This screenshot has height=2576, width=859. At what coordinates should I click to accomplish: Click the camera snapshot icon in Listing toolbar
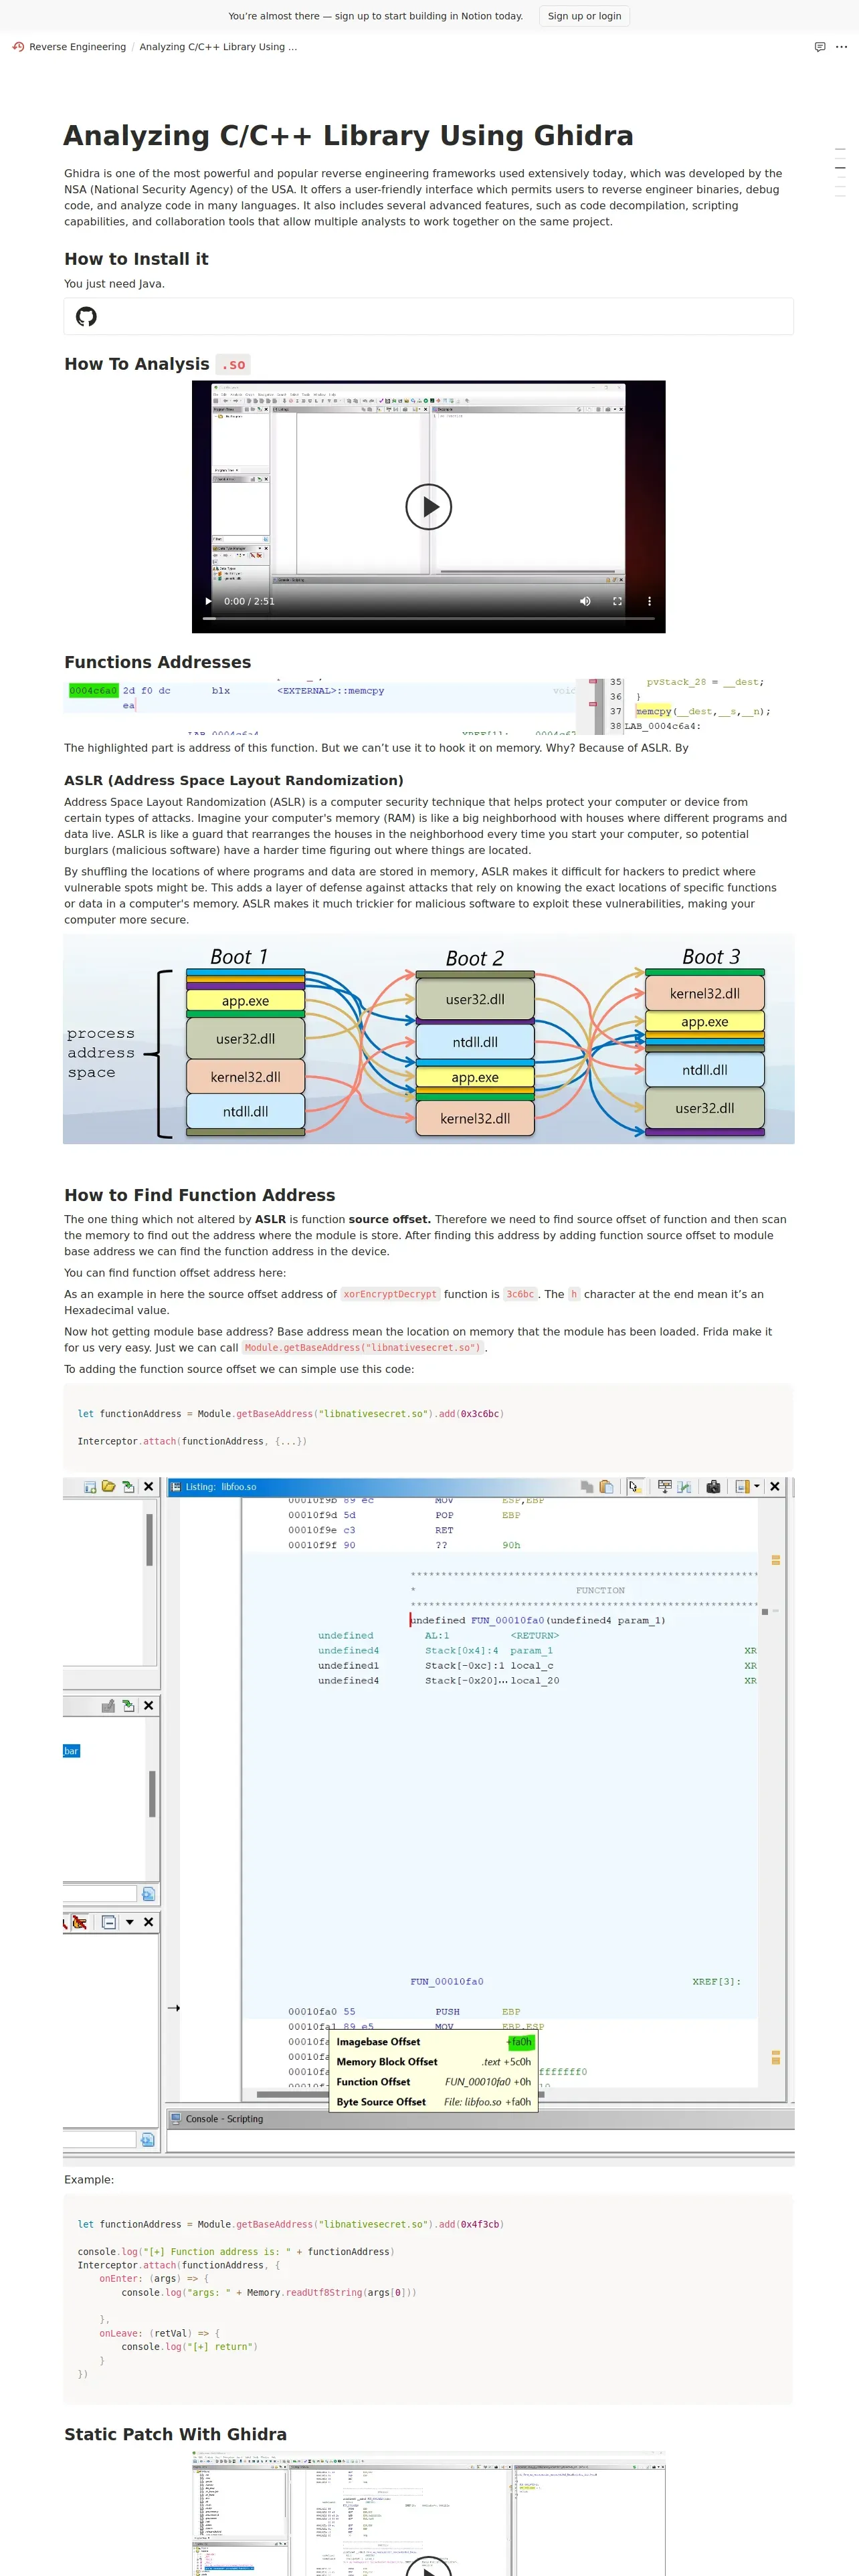coord(713,1487)
